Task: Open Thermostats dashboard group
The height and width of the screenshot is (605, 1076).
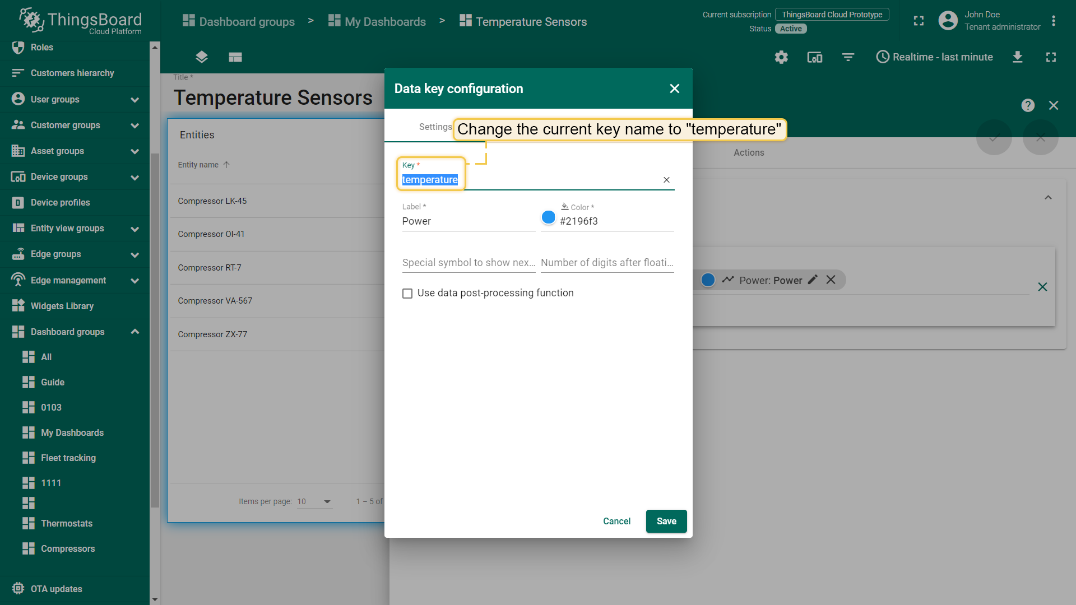Action: (x=67, y=523)
